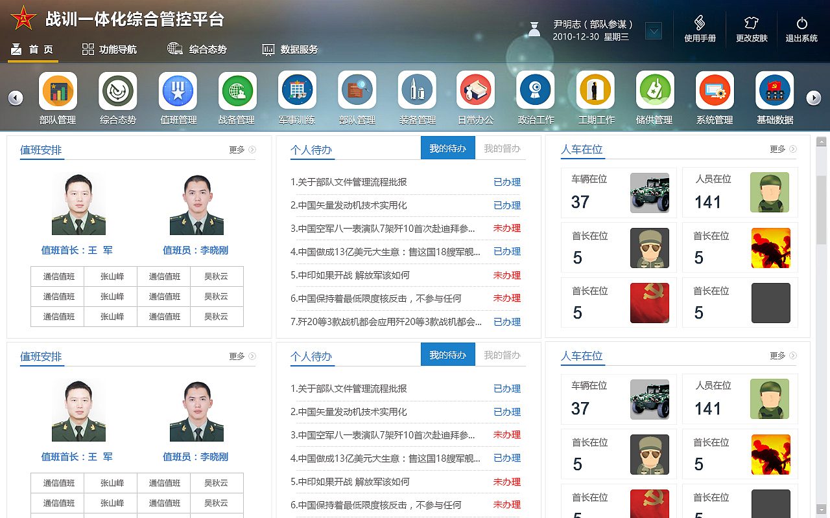Open the 储供管理 module icon
This screenshot has width=830, height=518.
[x=655, y=91]
